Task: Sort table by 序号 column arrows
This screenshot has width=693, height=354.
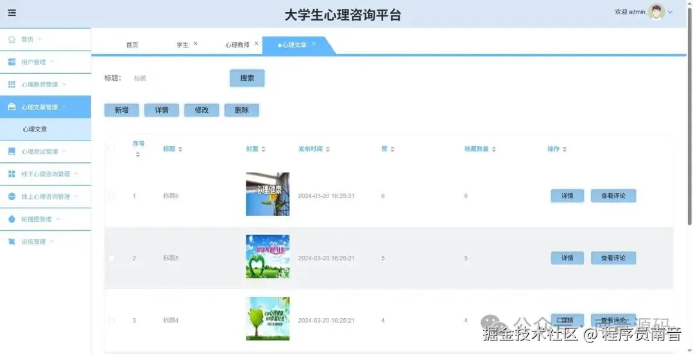Action: pyautogui.click(x=138, y=155)
